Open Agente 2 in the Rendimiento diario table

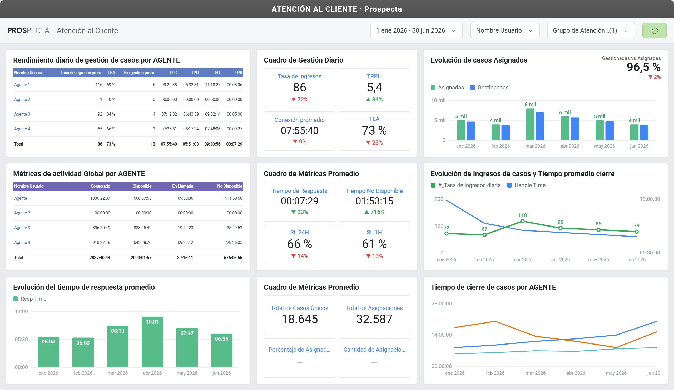point(22,99)
